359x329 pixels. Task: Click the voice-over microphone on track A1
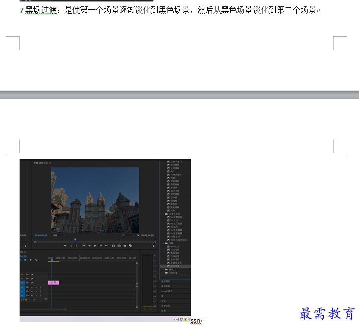[x=41, y=287]
